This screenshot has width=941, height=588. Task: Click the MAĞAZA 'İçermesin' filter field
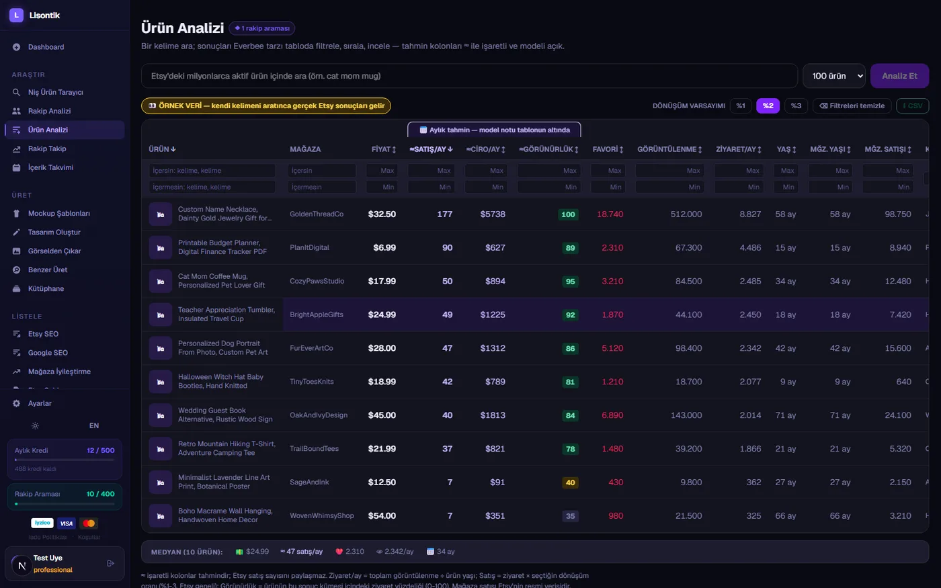322,187
